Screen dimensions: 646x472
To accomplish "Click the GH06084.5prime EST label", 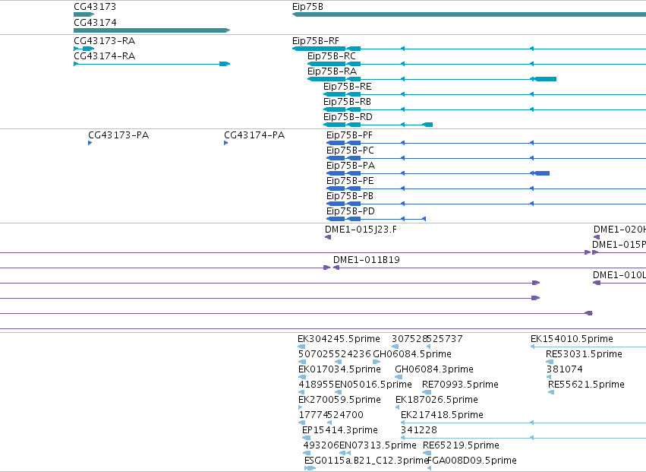I will click(x=412, y=354).
